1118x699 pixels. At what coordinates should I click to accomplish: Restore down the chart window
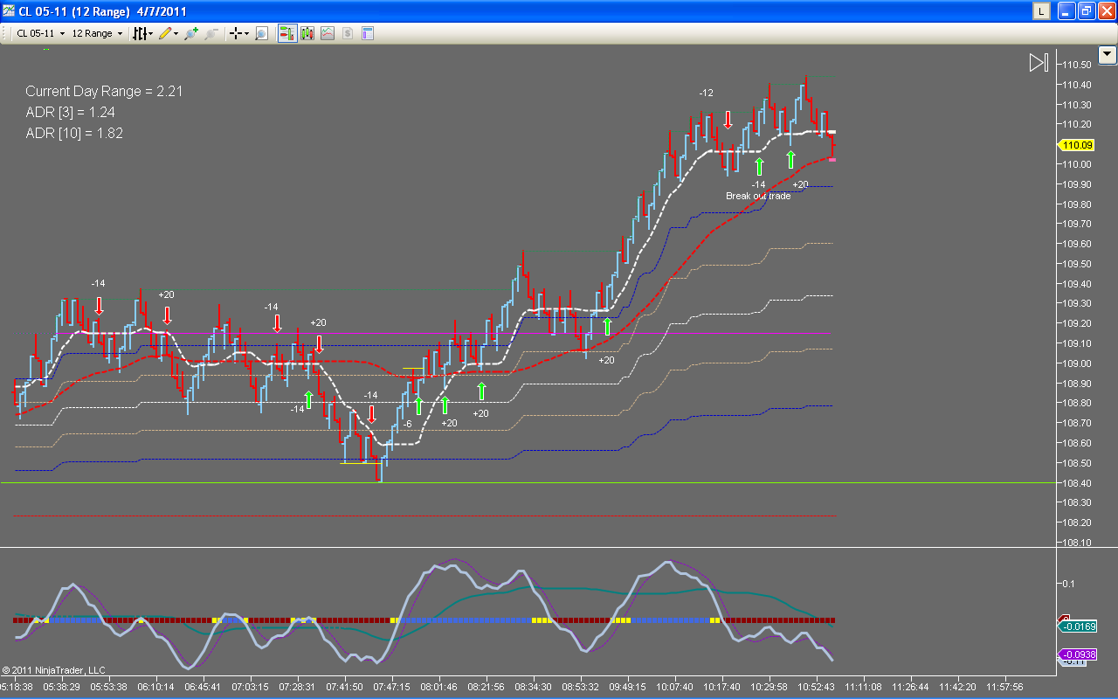(1087, 11)
